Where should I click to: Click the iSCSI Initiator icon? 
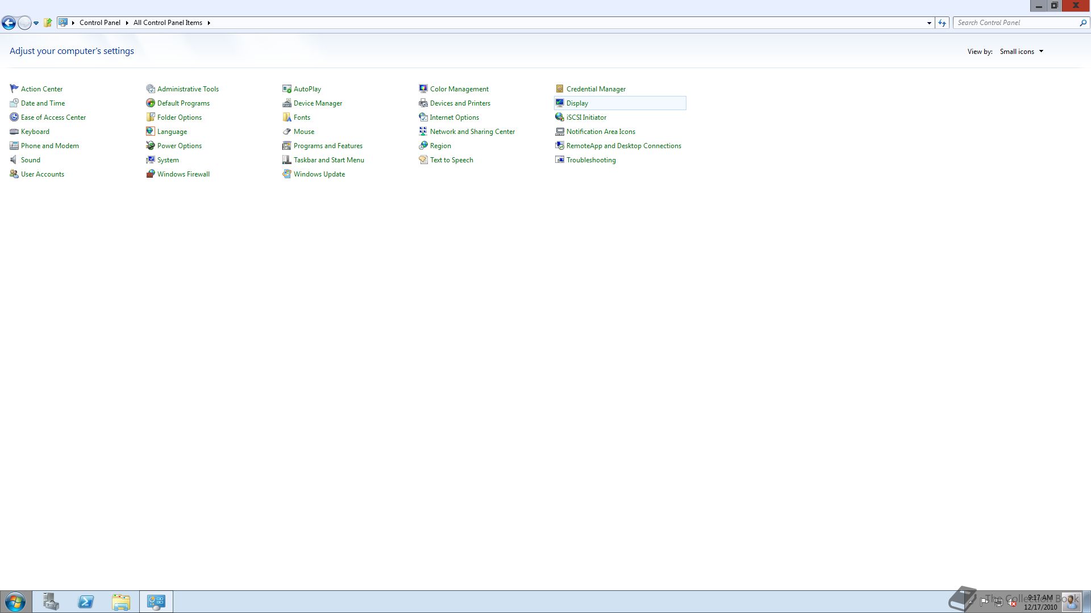560,117
